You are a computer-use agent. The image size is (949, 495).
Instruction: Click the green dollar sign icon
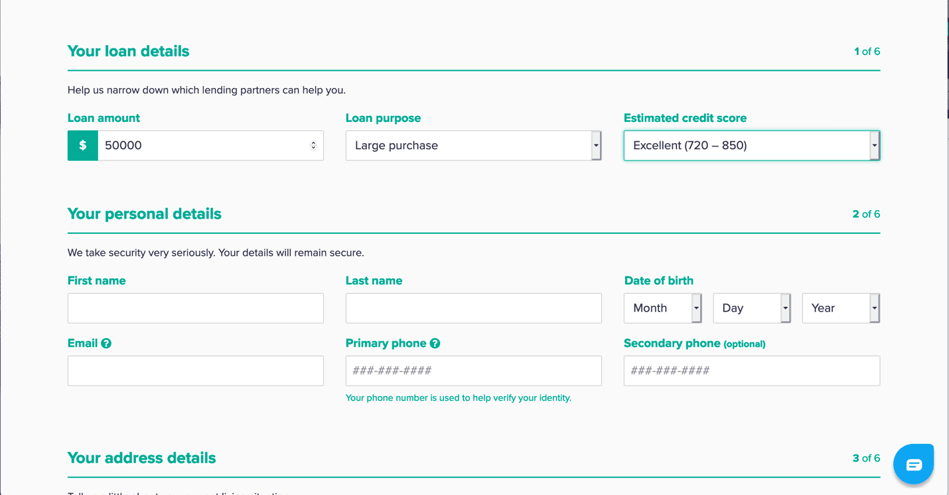click(83, 146)
